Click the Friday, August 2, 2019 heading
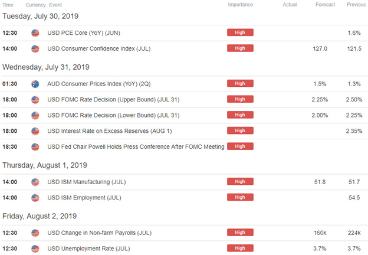 (40, 216)
